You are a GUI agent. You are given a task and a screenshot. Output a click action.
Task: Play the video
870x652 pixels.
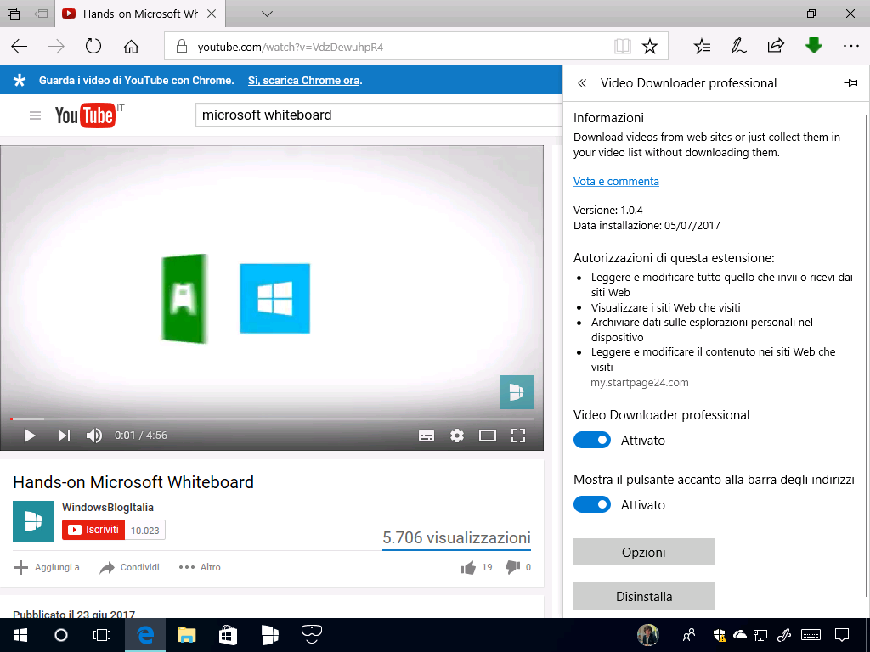coord(30,436)
